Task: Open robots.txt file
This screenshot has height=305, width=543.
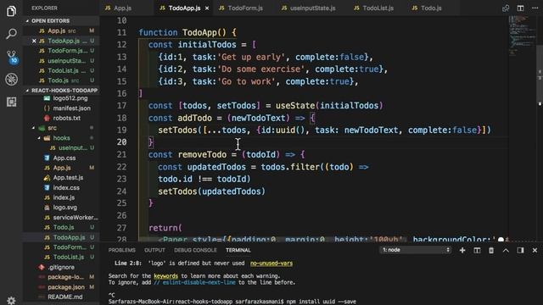Action: [x=62, y=118]
